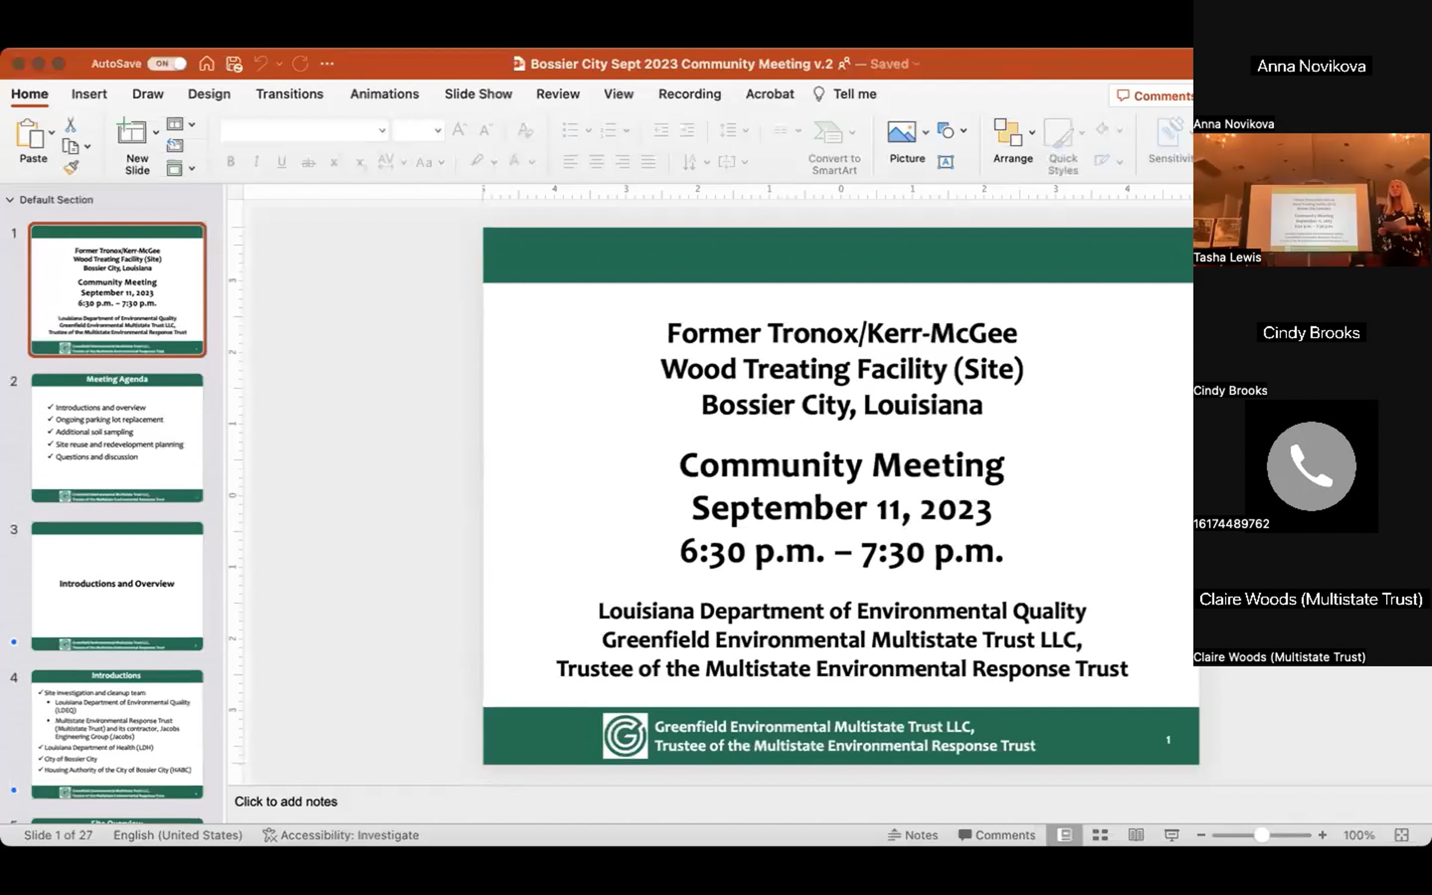This screenshot has width=1432, height=895.
Task: Click the Shapes icon
Action: coord(946,130)
